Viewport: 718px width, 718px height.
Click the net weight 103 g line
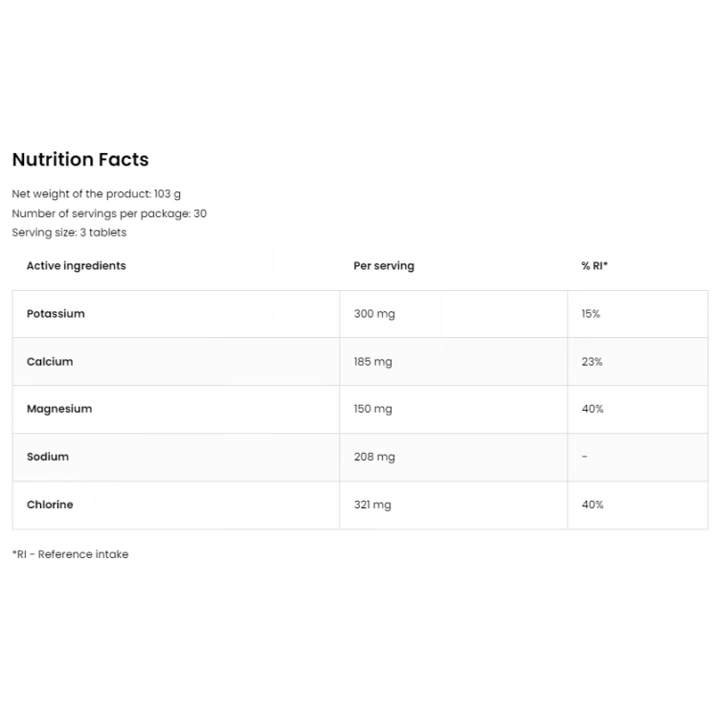point(96,194)
